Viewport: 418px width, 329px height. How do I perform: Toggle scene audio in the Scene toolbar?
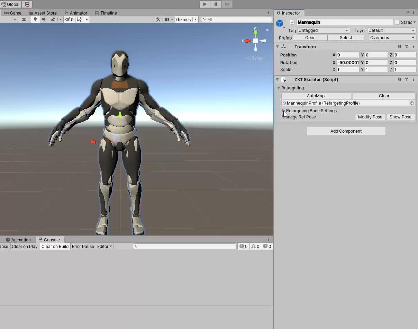(x=44, y=19)
